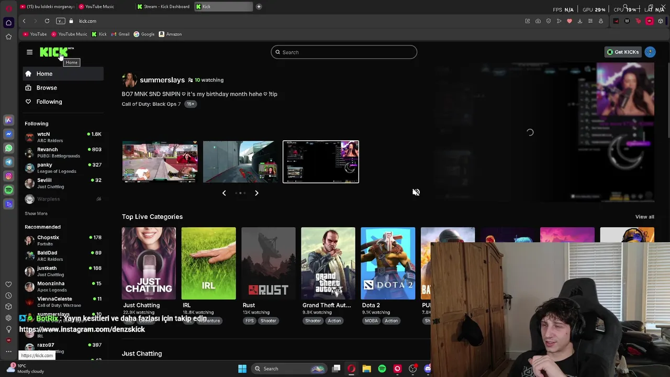Open Amazon bookmark
670x377 pixels.
[170, 34]
